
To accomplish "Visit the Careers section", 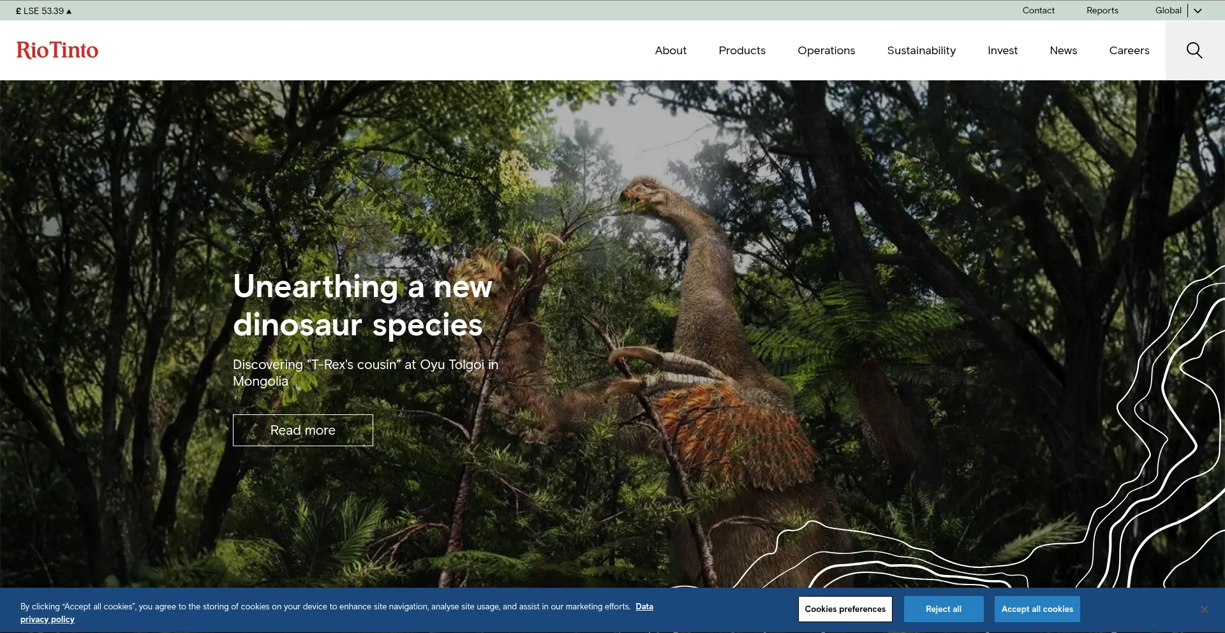I will coord(1129,50).
